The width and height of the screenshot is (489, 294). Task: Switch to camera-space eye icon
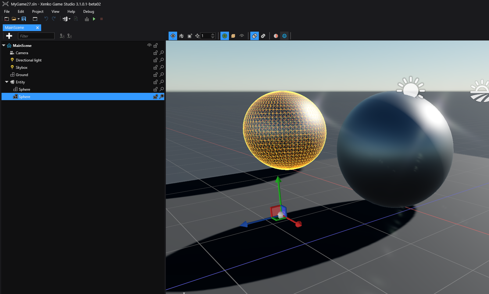pos(242,36)
